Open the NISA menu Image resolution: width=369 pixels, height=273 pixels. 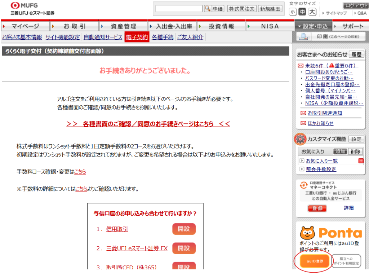[270, 26]
